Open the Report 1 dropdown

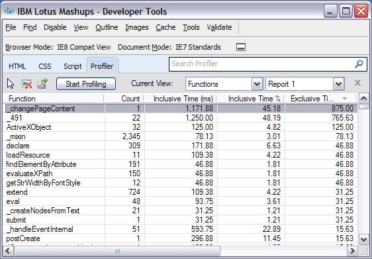coord(338,84)
